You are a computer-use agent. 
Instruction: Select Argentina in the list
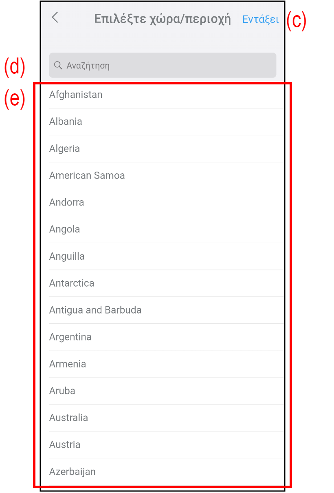[x=70, y=337]
